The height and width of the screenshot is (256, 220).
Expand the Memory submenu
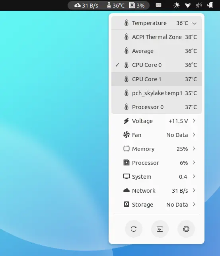[x=157, y=149]
